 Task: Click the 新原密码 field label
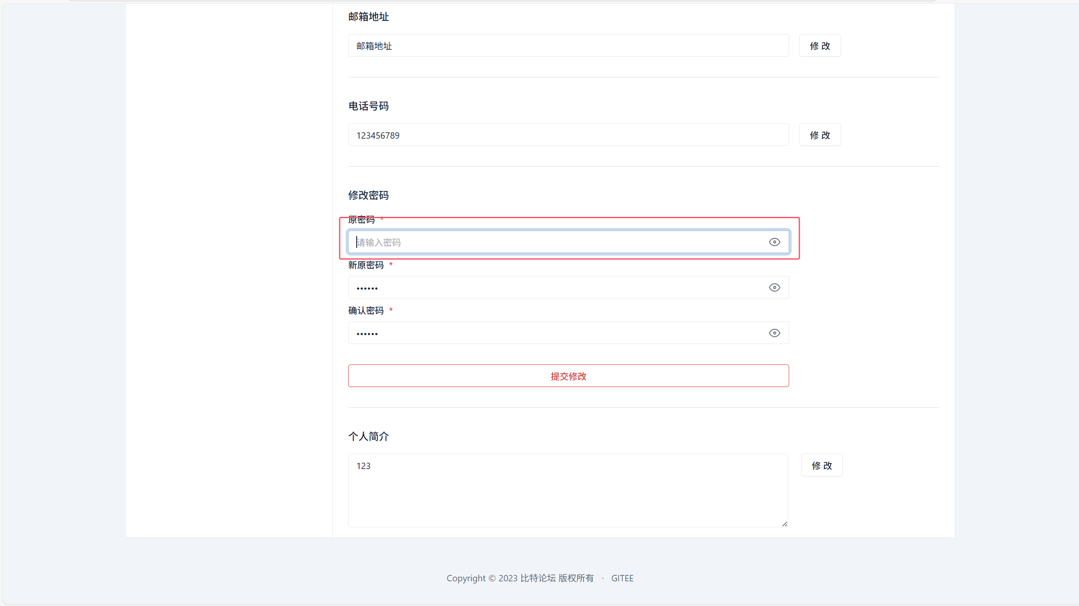pyautogui.click(x=366, y=265)
